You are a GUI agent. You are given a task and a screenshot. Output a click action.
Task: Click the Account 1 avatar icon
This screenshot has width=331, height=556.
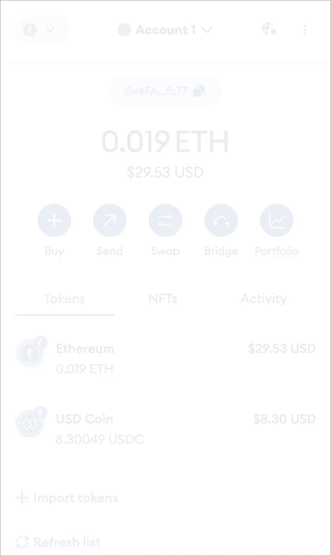124,30
